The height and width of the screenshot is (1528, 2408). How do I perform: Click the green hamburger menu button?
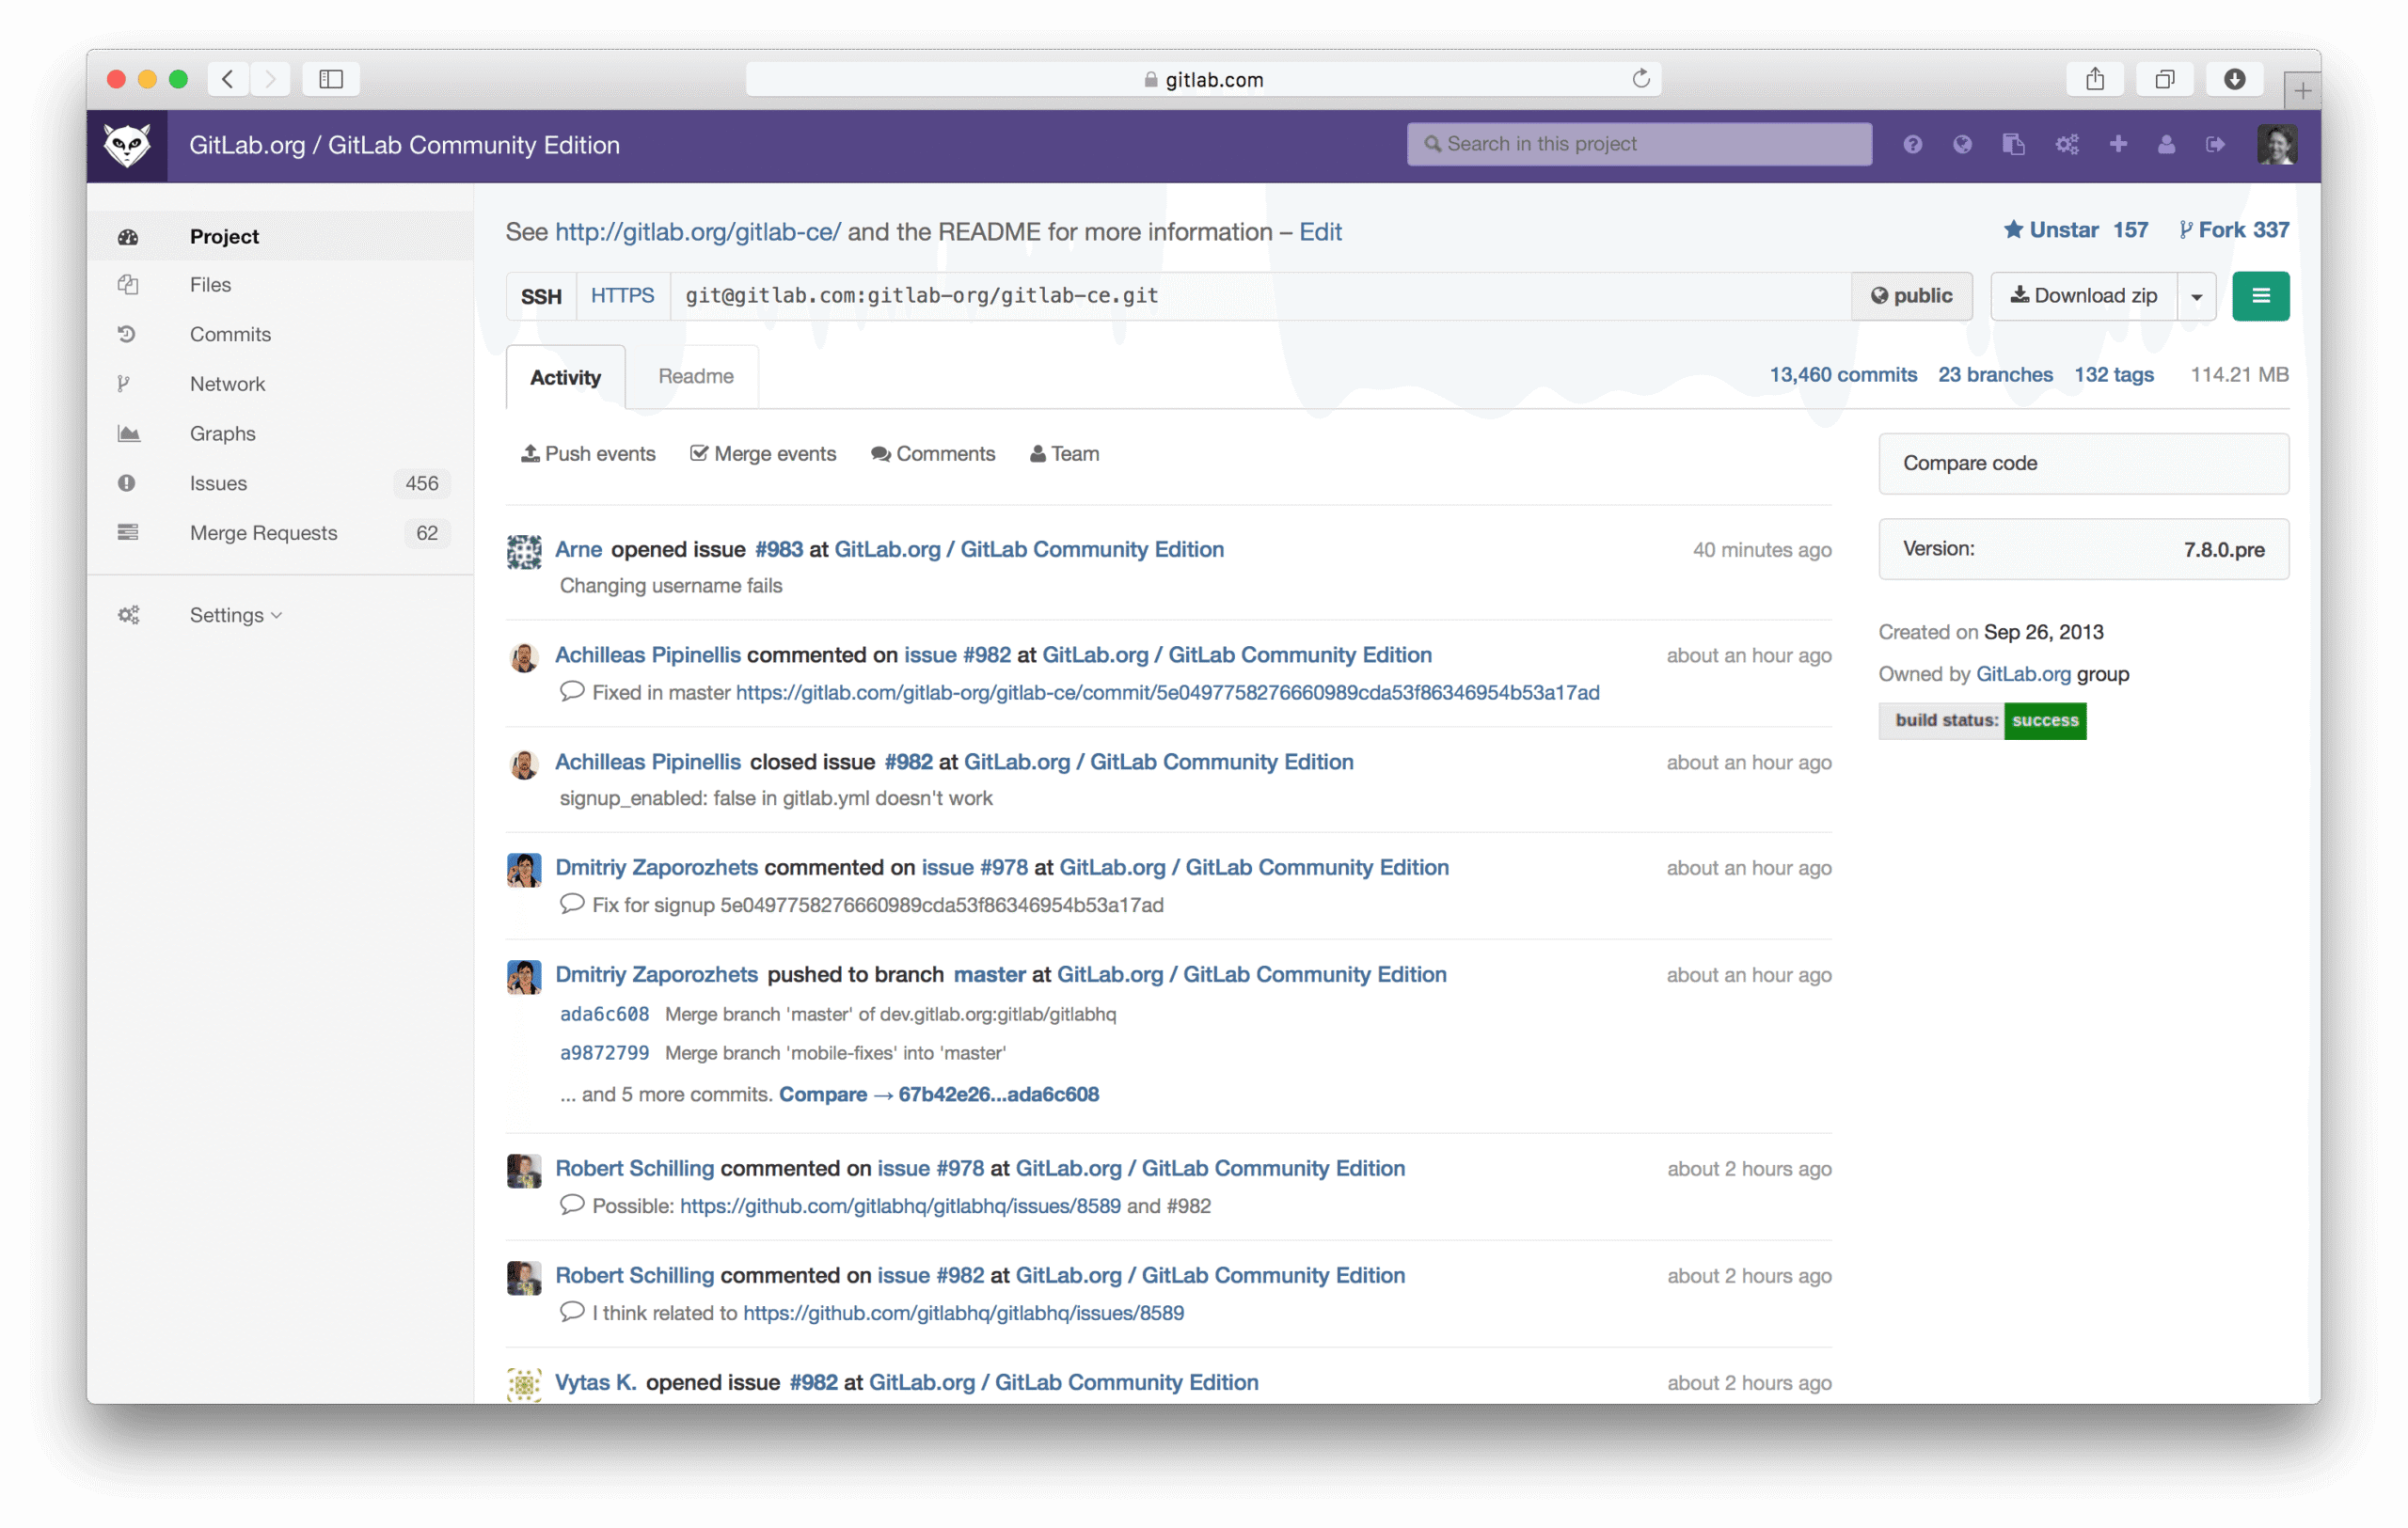2260,296
